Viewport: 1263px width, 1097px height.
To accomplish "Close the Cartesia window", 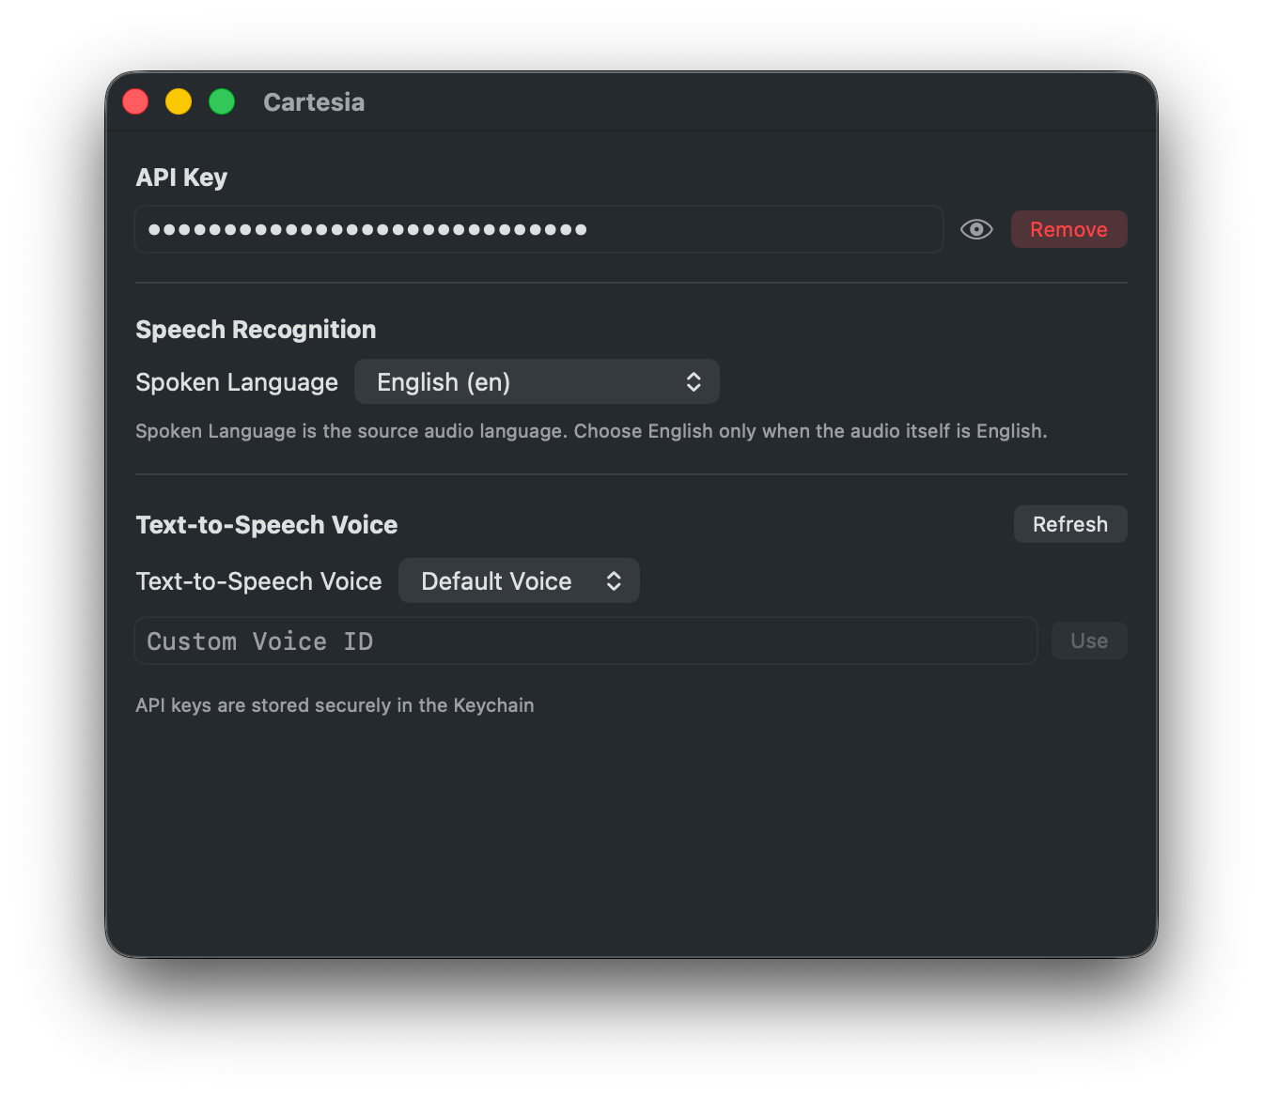I will [x=135, y=101].
